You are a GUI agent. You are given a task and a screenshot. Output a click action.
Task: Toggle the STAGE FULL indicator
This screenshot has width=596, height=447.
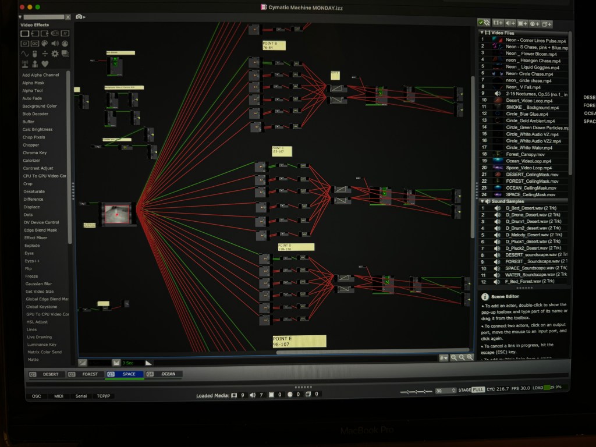pos(478,389)
